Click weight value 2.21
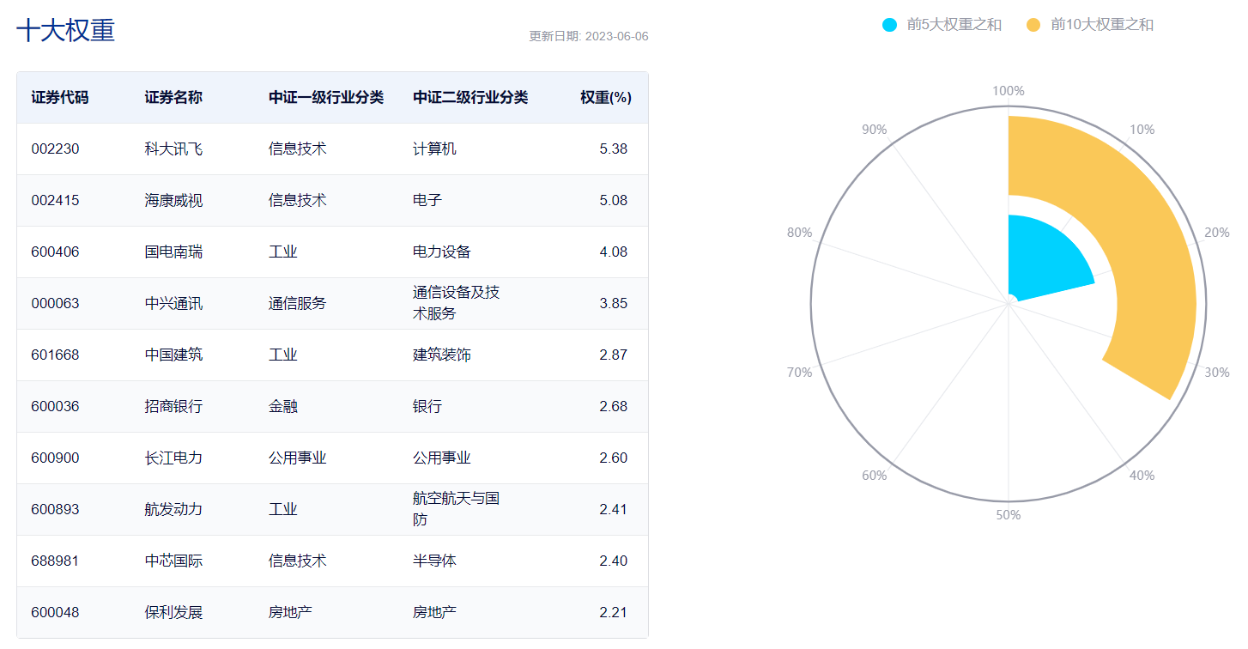1248x649 pixels. 614,613
